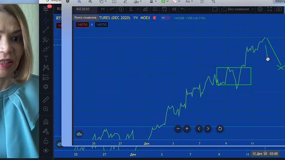Open the forecasting and measurement tools
This screenshot has width=285, height=160.
(x=46, y=77)
